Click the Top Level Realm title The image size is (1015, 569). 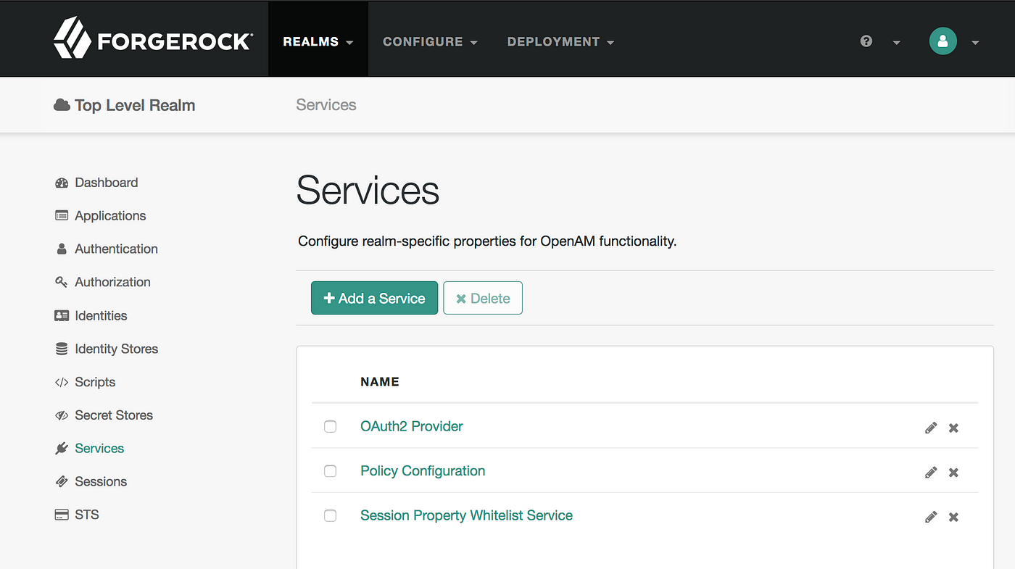[x=135, y=105]
